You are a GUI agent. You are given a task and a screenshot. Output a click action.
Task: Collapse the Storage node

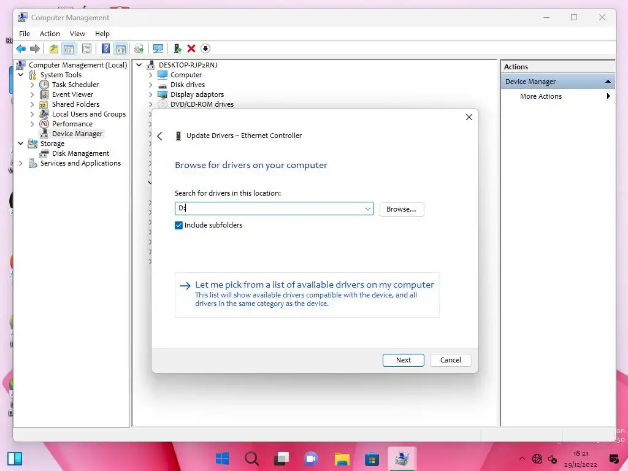coord(20,144)
